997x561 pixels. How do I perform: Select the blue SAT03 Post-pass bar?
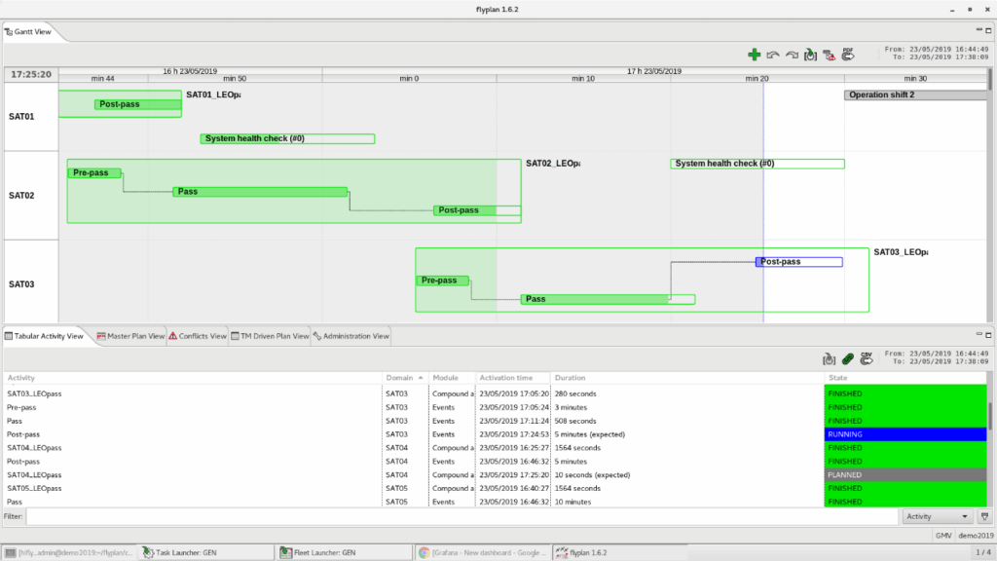(799, 262)
